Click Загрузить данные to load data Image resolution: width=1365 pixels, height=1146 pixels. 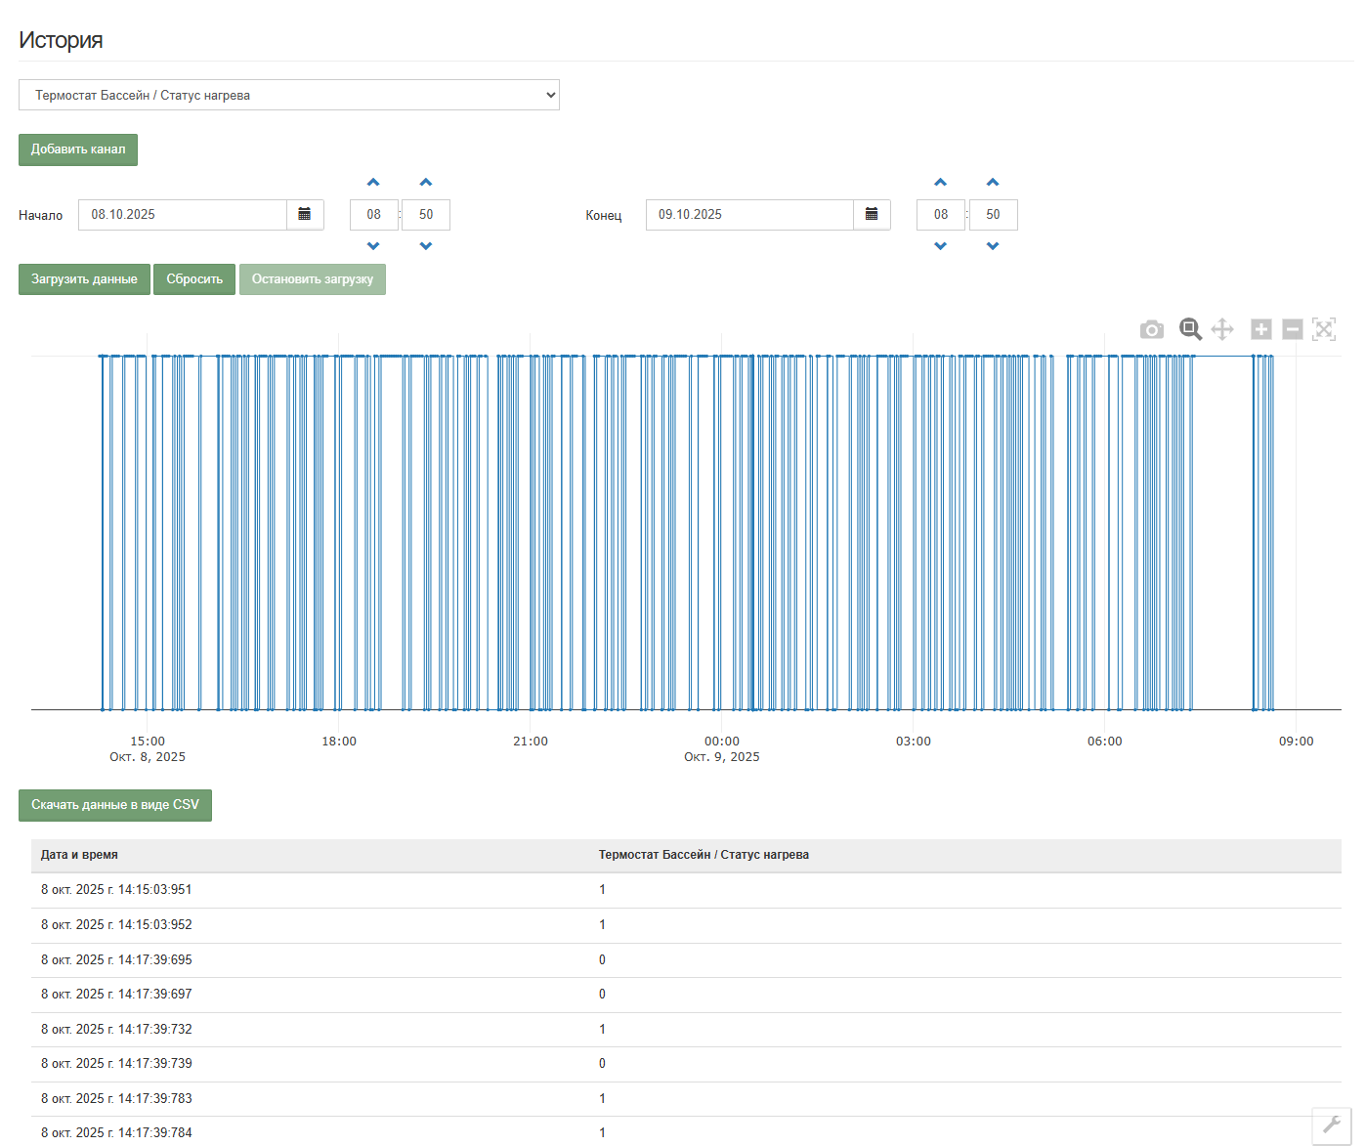click(x=84, y=279)
